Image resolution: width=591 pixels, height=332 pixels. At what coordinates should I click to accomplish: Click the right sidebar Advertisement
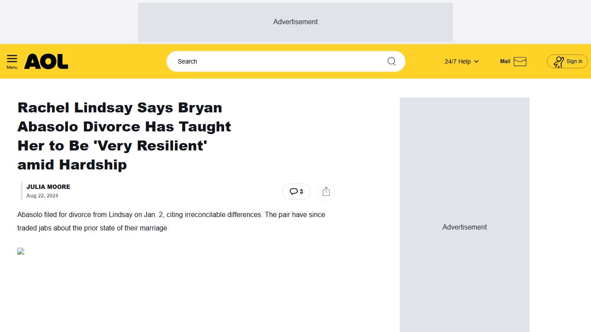click(x=464, y=227)
